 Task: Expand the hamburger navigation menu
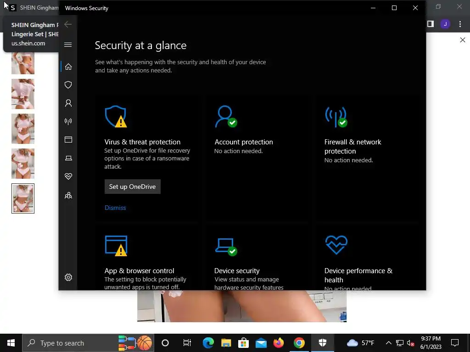pos(68,44)
